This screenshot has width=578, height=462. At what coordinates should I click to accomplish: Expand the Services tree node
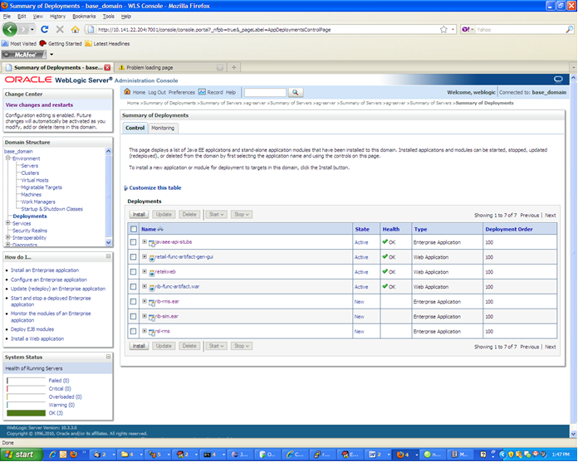point(7,223)
